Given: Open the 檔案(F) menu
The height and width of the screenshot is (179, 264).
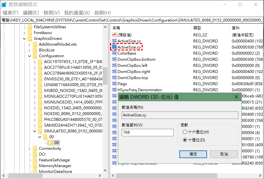Looking at the screenshot, I should pos(10,13).
